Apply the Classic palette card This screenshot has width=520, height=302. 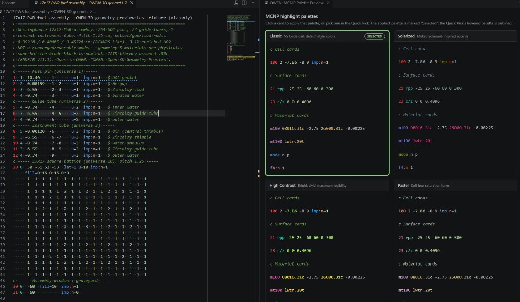point(327,103)
